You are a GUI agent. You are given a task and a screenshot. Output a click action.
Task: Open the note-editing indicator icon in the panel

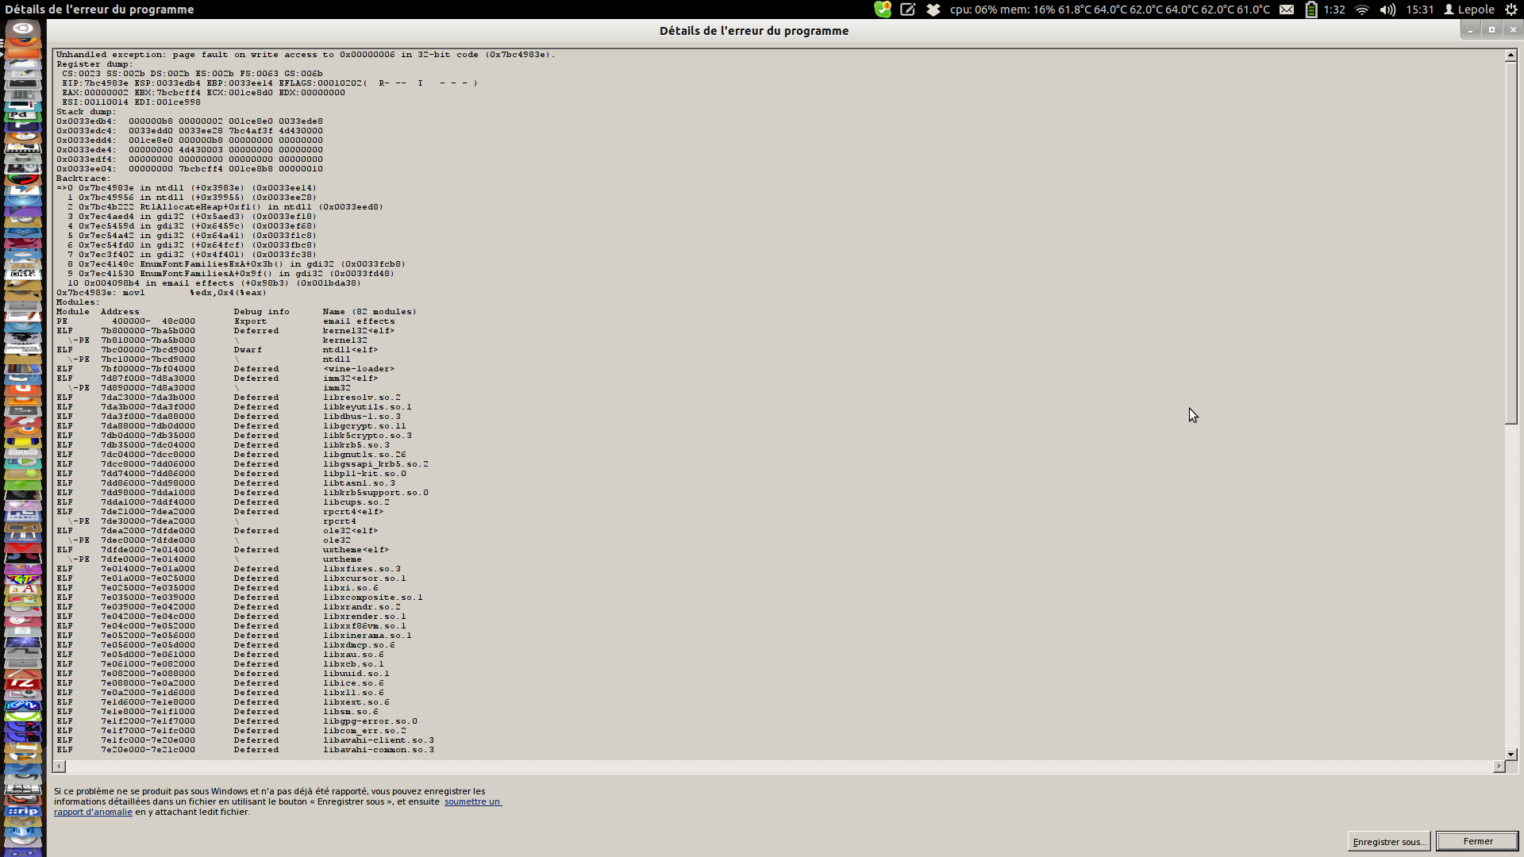tap(908, 10)
